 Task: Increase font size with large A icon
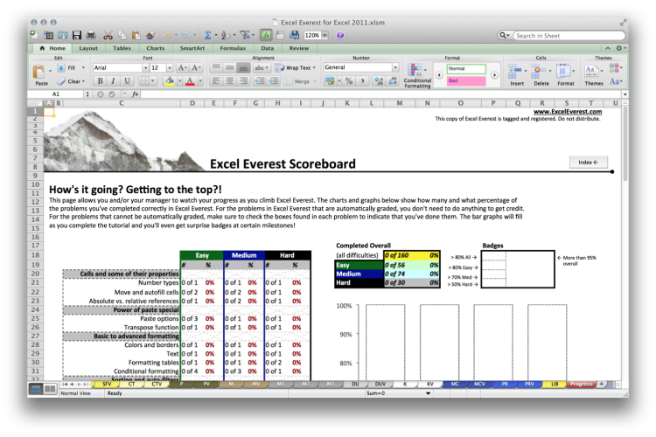click(182, 68)
